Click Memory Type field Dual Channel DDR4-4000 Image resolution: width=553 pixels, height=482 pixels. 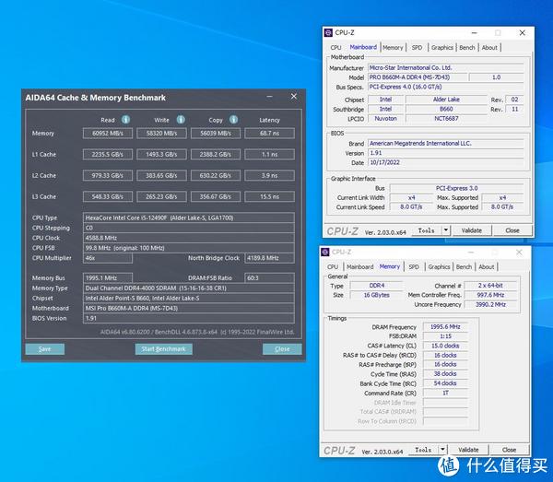pos(189,288)
